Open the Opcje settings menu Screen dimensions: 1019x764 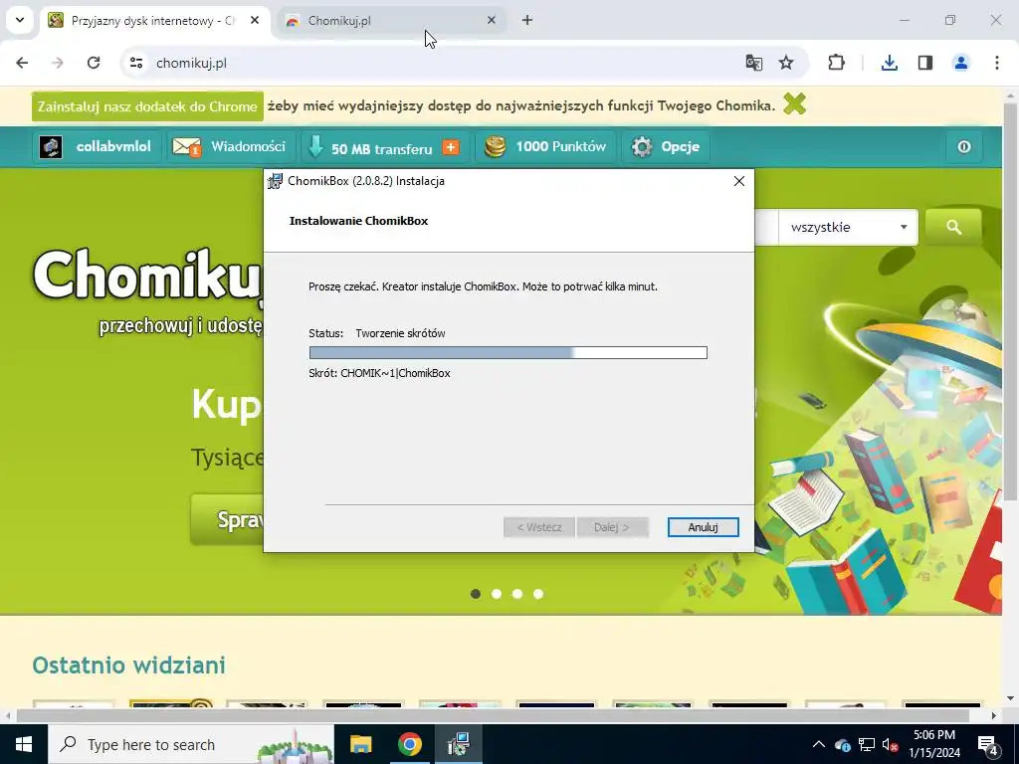666,147
